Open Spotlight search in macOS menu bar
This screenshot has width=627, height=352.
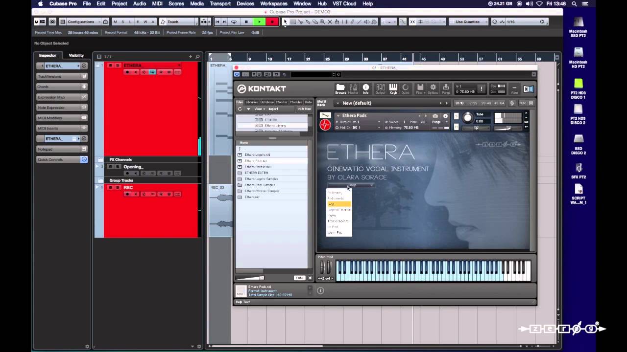(x=574, y=3)
